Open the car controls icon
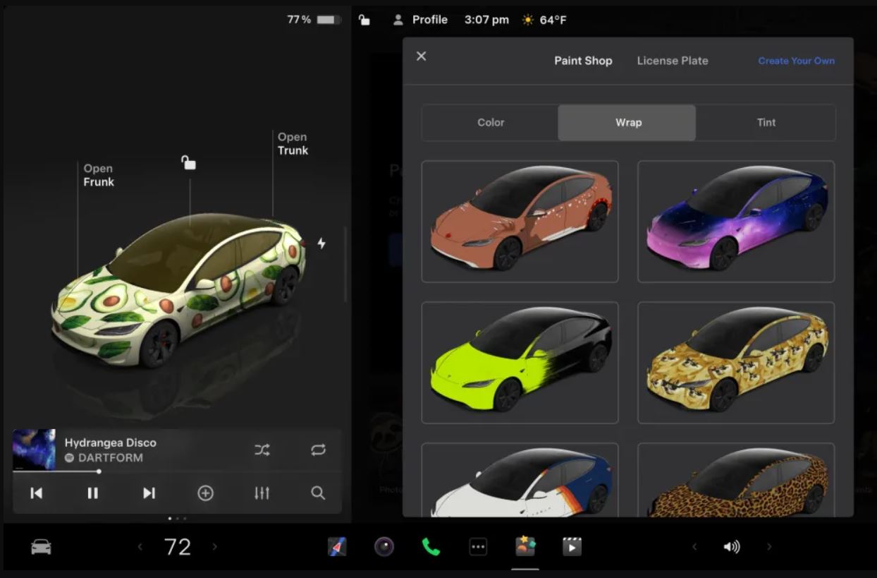 point(41,547)
